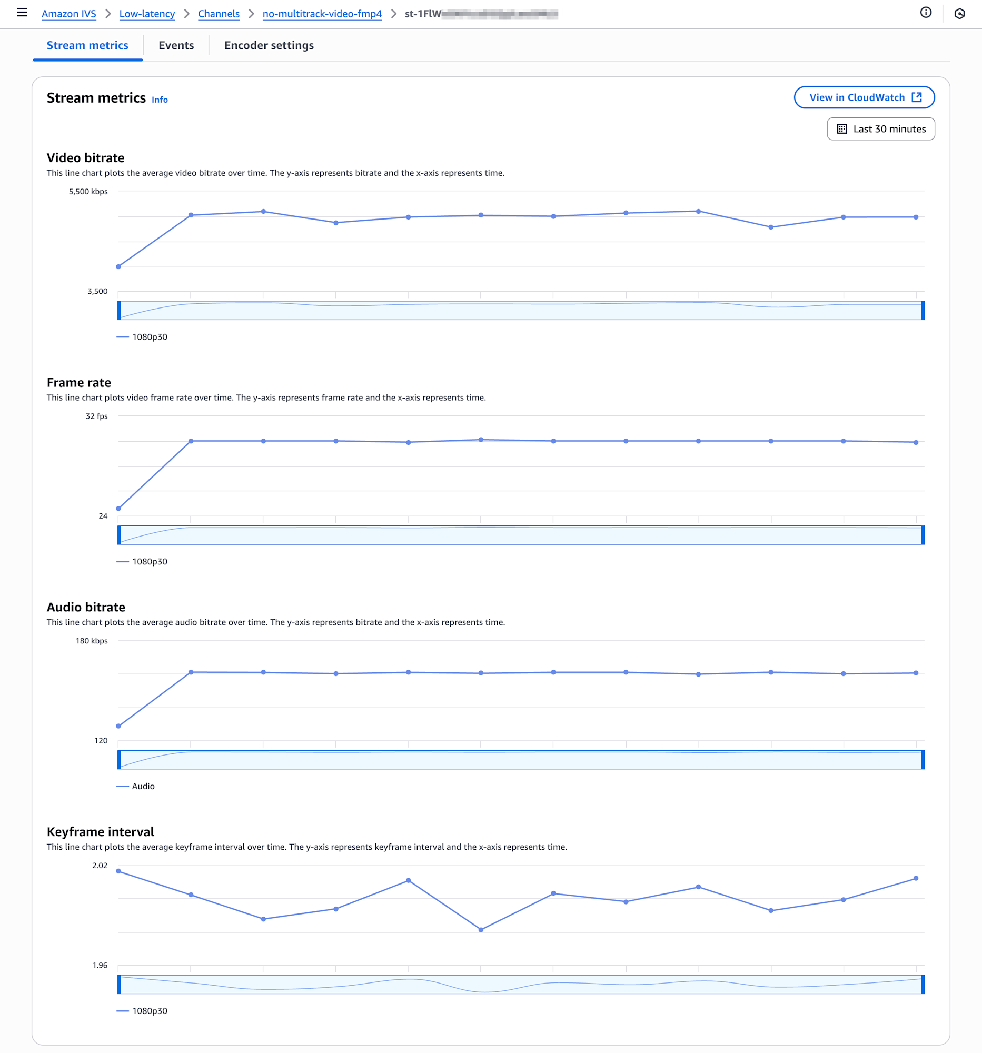Image resolution: width=982 pixels, height=1053 pixels.
Task: Go to Amazon IVS breadcrumb link
Action: click(x=69, y=14)
